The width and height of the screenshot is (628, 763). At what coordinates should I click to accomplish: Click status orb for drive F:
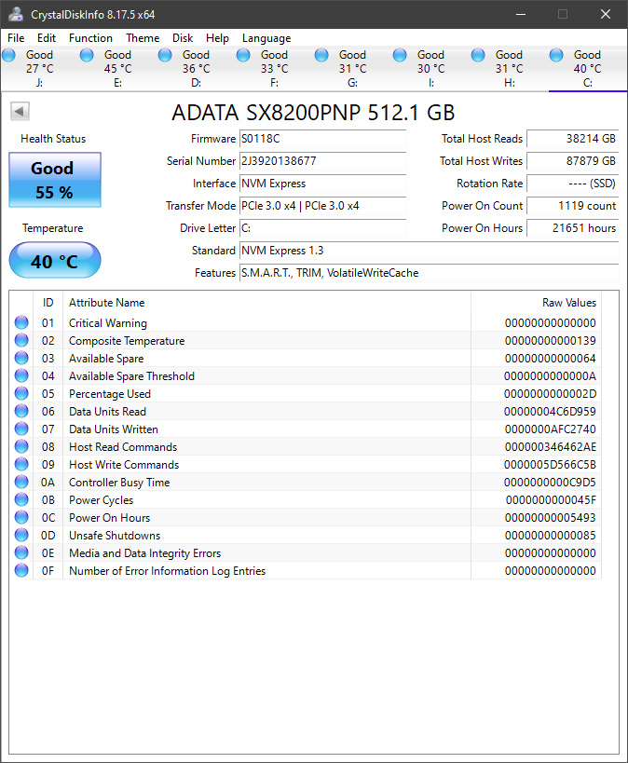[243, 55]
